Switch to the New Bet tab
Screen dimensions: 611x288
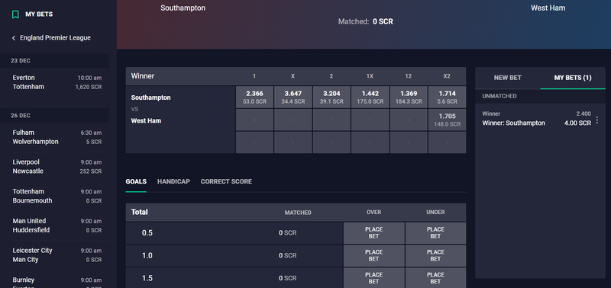click(x=507, y=78)
